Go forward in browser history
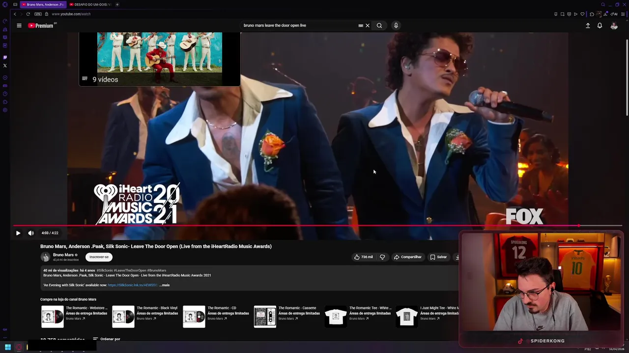This screenshot has width=629, height=353. (21, 14)
